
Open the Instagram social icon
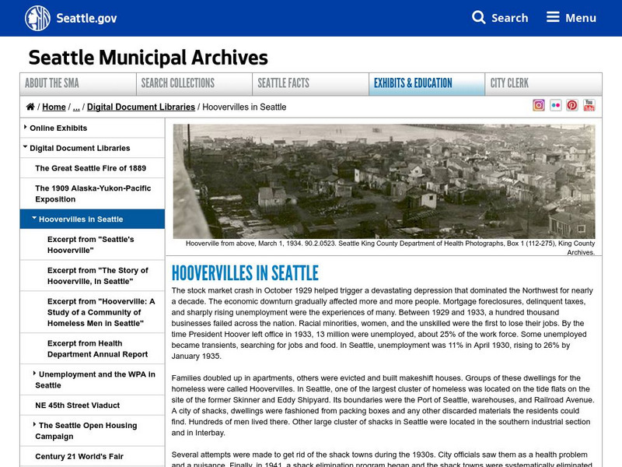click(538, 105)
